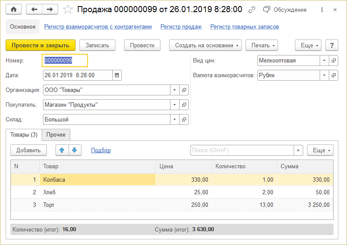Click price 330,00 in Колбаса row
This screenshot has height=245, width=347.
184,180
